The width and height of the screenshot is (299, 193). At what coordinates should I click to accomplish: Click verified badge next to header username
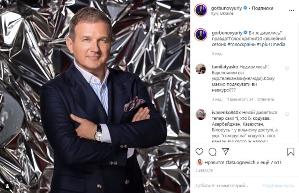245,8
